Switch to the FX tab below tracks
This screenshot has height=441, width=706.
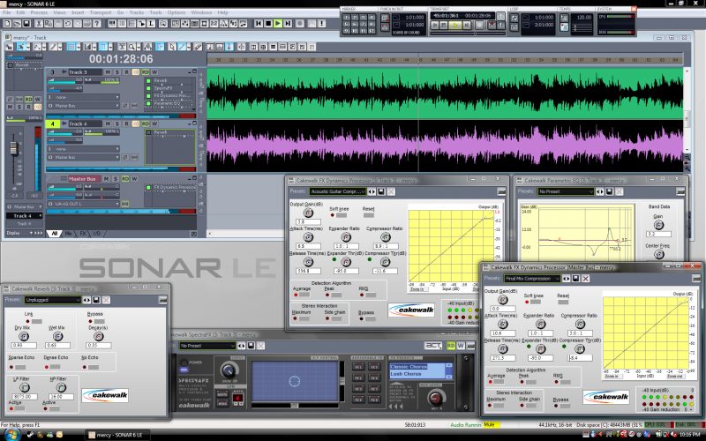(x=83, y=234)
